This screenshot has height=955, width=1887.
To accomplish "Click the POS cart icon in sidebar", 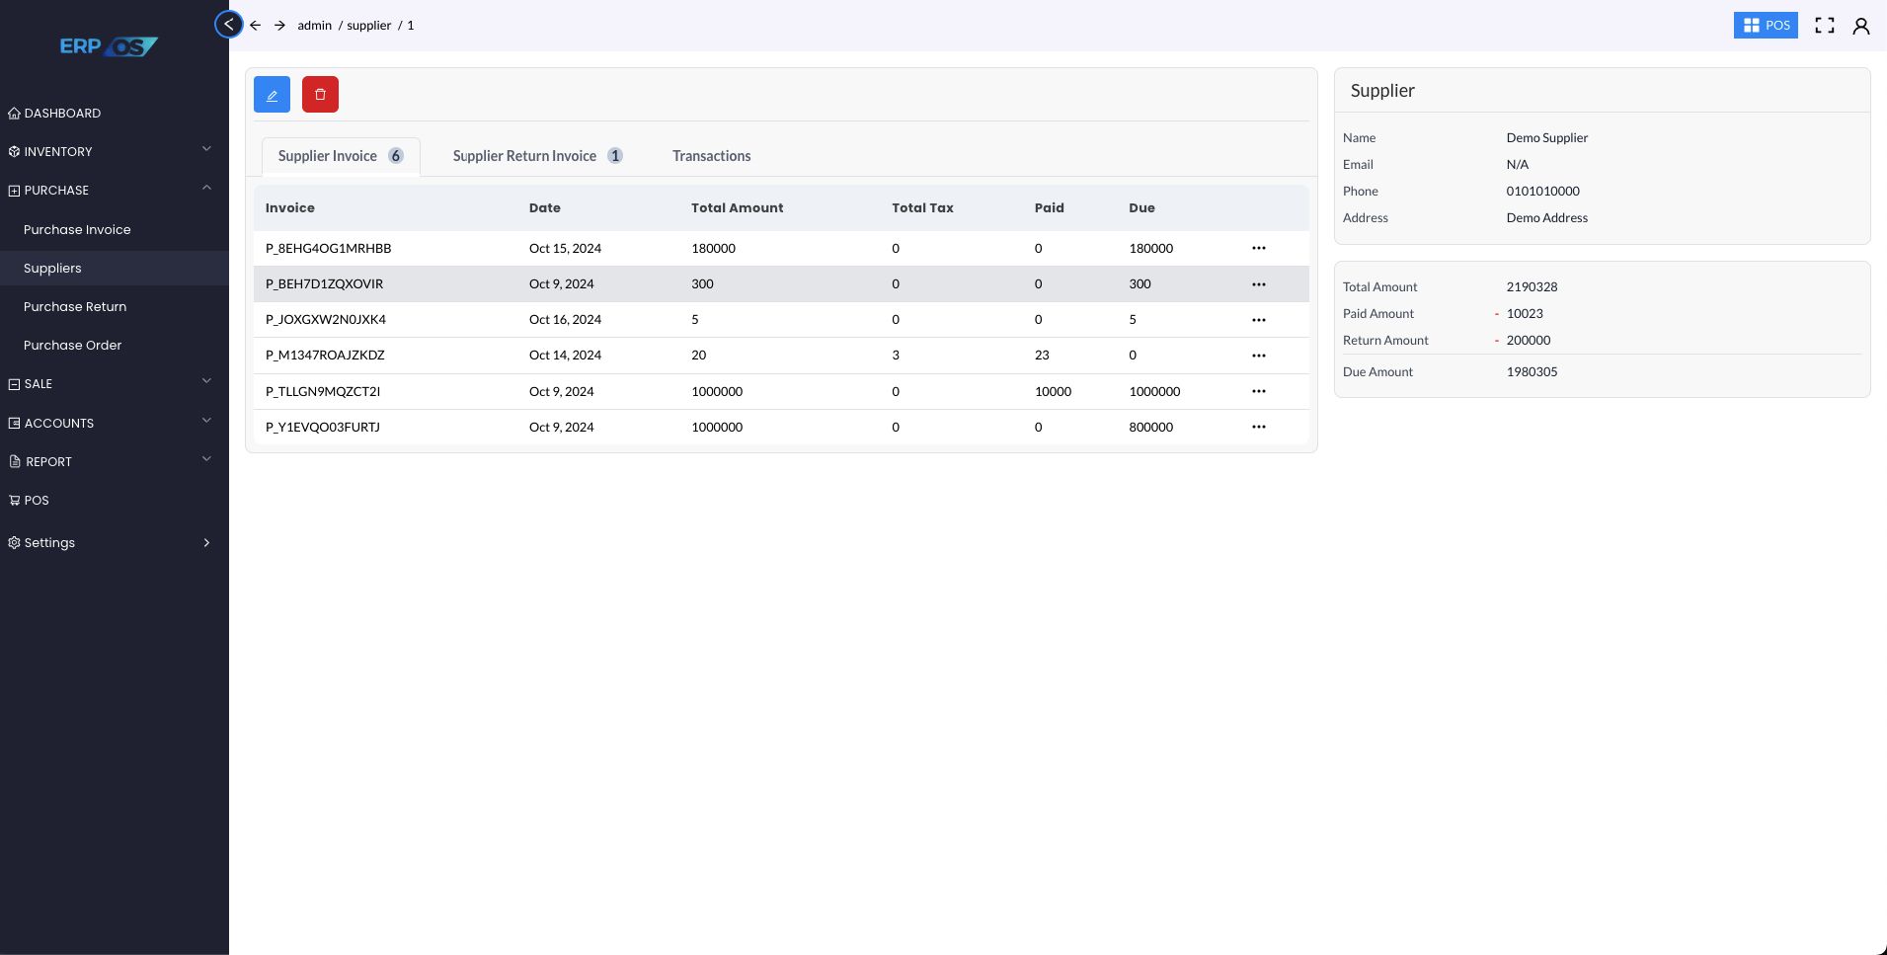I will pos(14,500).
